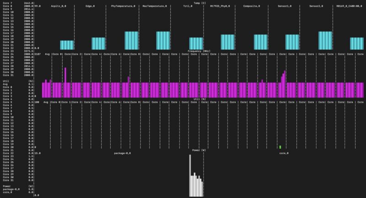
Task: Select sidebar row 'Core 31' showing 2000.0
Action: point(18,75)
